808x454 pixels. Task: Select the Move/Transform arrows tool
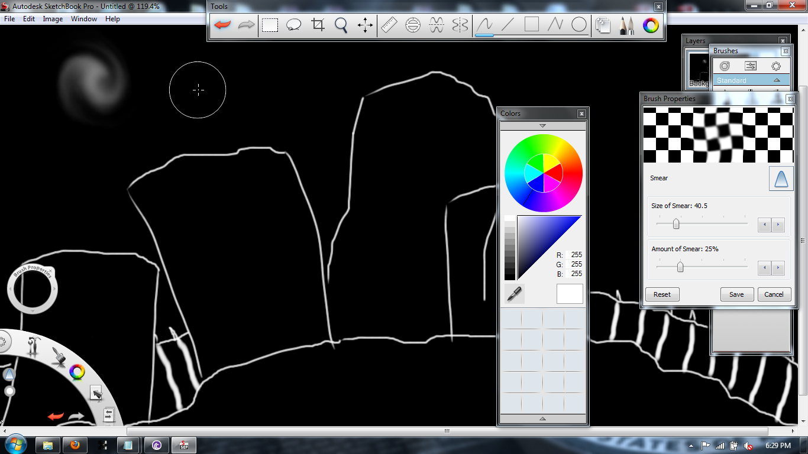(x=365, y=25)
